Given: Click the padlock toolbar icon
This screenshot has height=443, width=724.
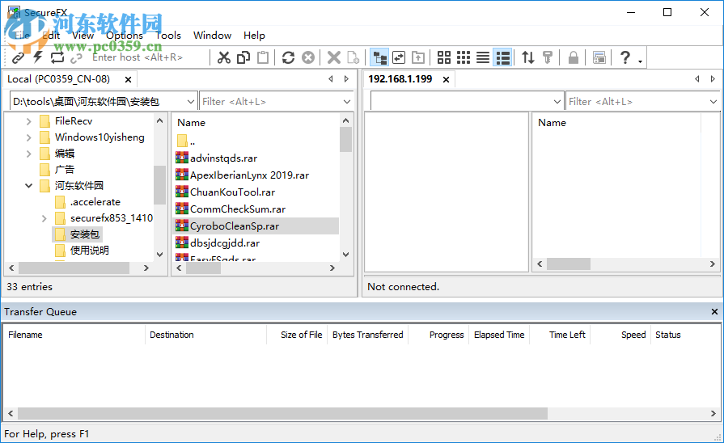Looking at the screenshot, I should click(573, 57).
